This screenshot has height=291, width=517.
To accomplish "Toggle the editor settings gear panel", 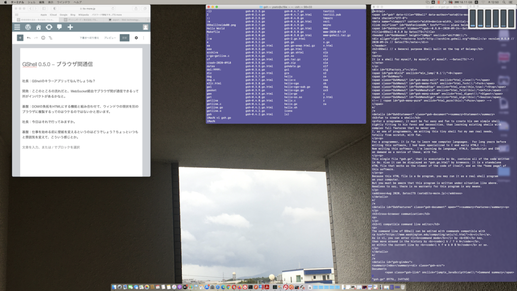I will (136, 38).
